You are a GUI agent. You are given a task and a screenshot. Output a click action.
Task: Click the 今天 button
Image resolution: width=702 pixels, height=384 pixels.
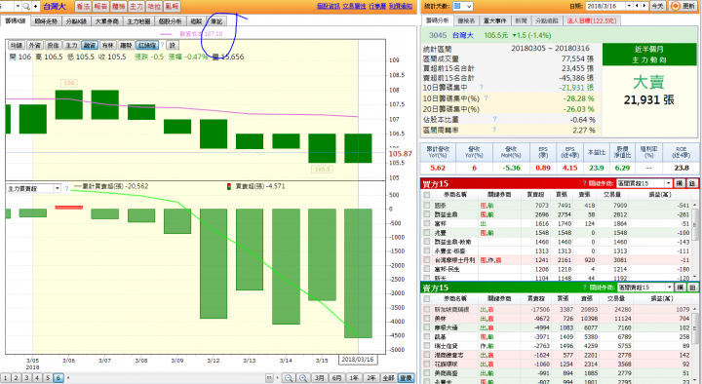[657, 6]
